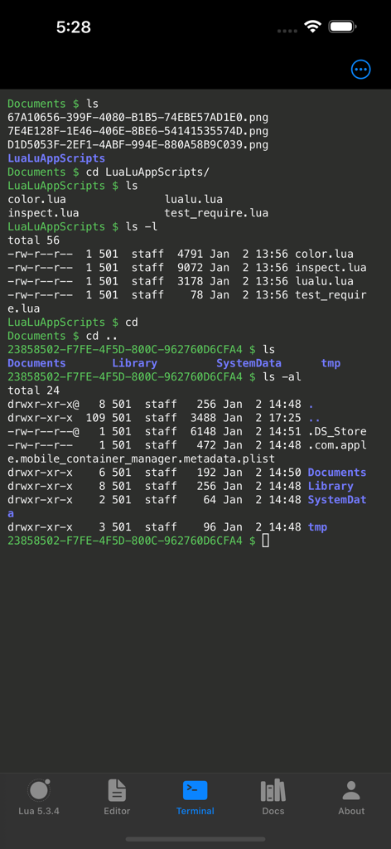The height and width of the screenshot is (849, 391).
Task: Tap the bold LuaLuAppScripts directory name
Action: pyautogui.click(x=56, y=158)
